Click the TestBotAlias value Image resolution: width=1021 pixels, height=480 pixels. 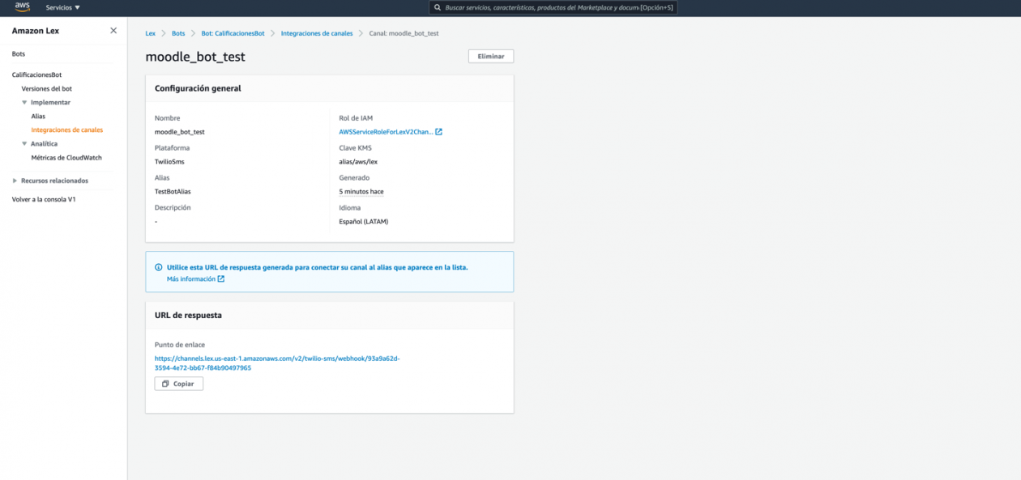tap(173, 192)
